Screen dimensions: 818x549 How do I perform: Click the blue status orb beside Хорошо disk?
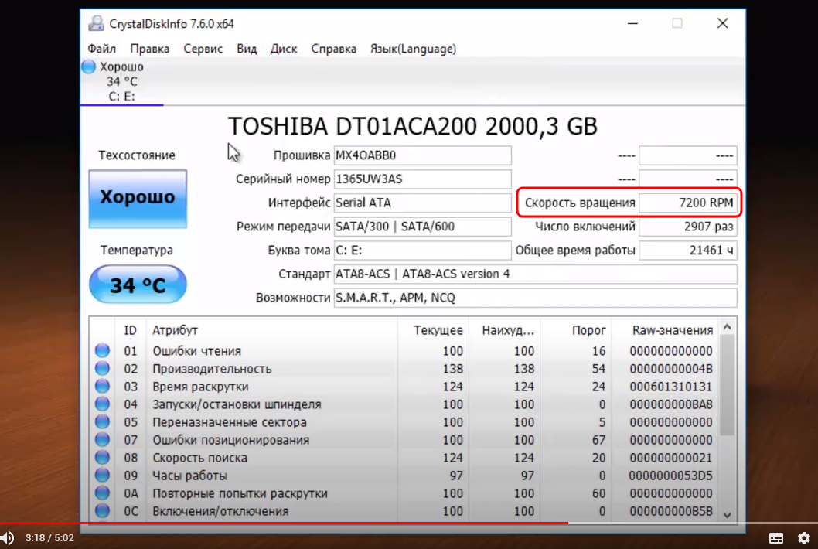pyautogui.click(x=89, y=67)
